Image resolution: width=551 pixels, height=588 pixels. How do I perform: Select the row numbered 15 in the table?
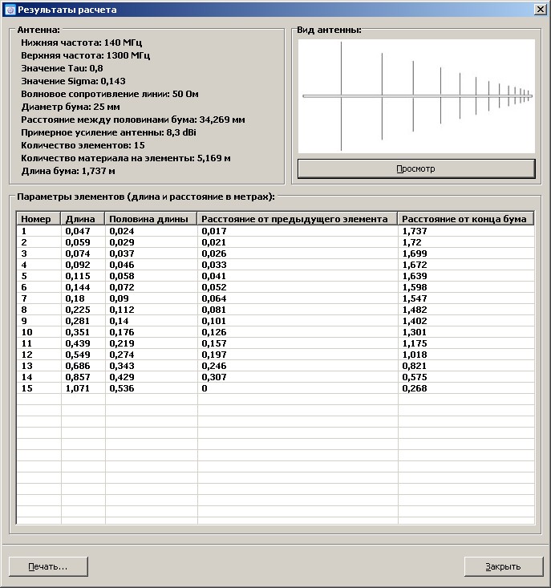(x=276, y=388)
